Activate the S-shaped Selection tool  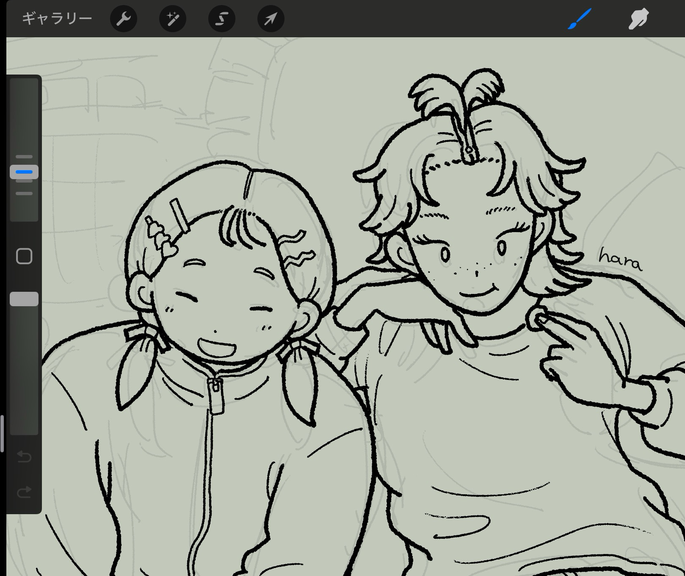click(222, 19)
